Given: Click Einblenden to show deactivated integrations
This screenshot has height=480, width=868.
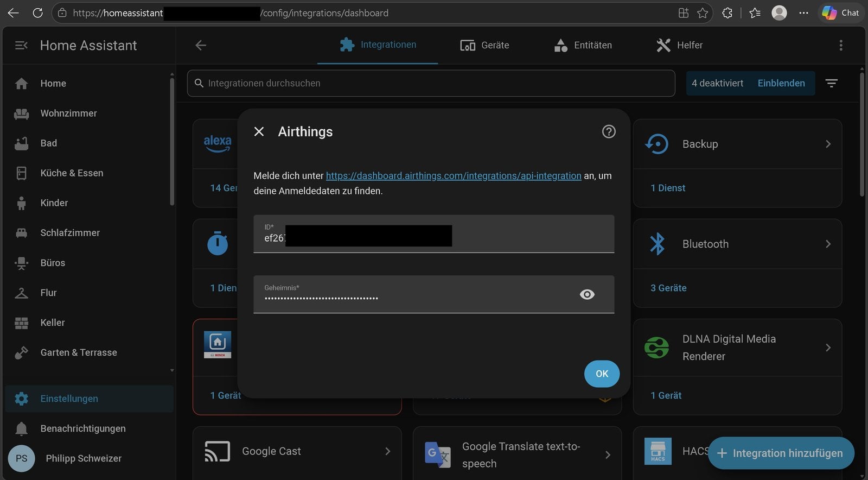Looking at the screenshot, I should 781,83.
